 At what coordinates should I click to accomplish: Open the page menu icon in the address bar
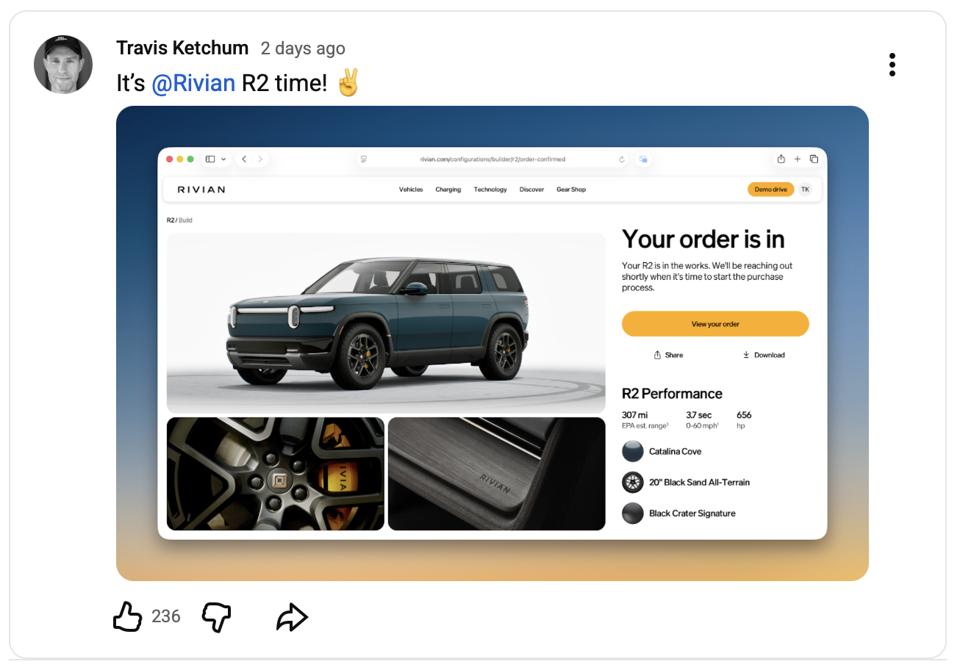pyautogui.click(x=364, y=159)
